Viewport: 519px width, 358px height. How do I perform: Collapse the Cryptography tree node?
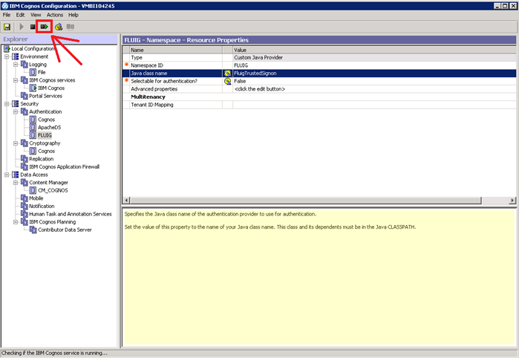tap(16, 143)
